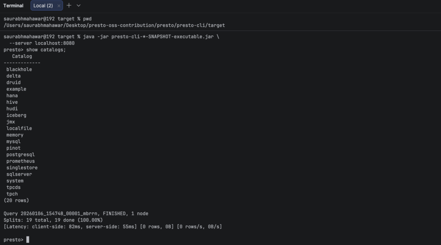The width and height of the screenshot is (441, 245).
Task: Click the 'iceberg' catalog name
Action: tap(16, 115)
